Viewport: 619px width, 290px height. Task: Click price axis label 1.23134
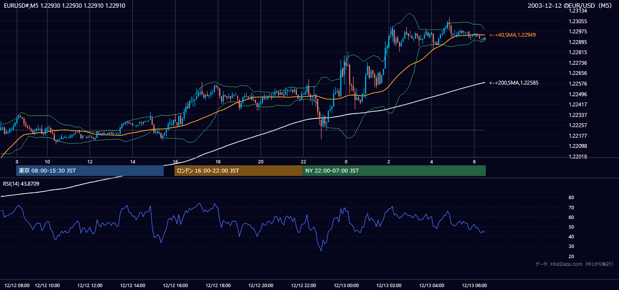(578, 11)
